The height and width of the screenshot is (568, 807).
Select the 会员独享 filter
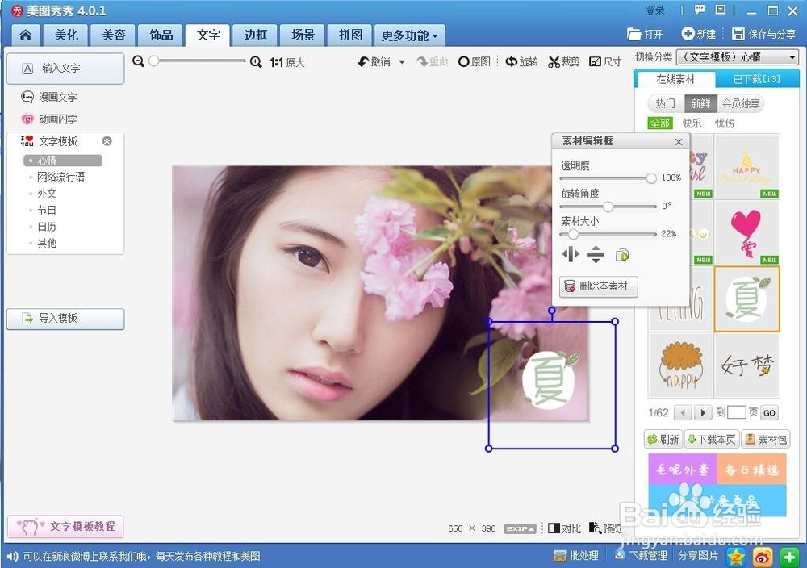pos(741,103)
